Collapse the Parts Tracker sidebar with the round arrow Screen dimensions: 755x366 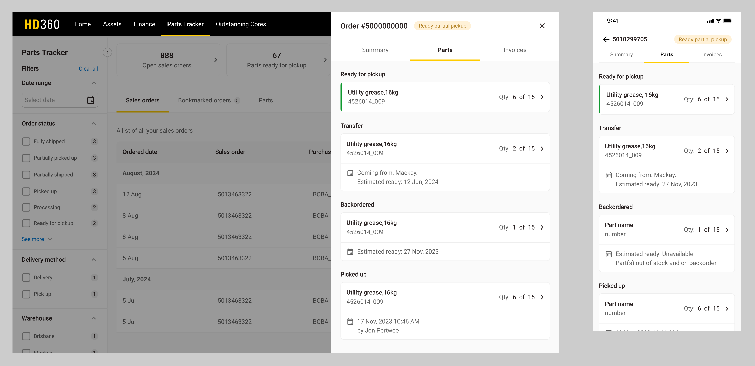tap(107, 52)
